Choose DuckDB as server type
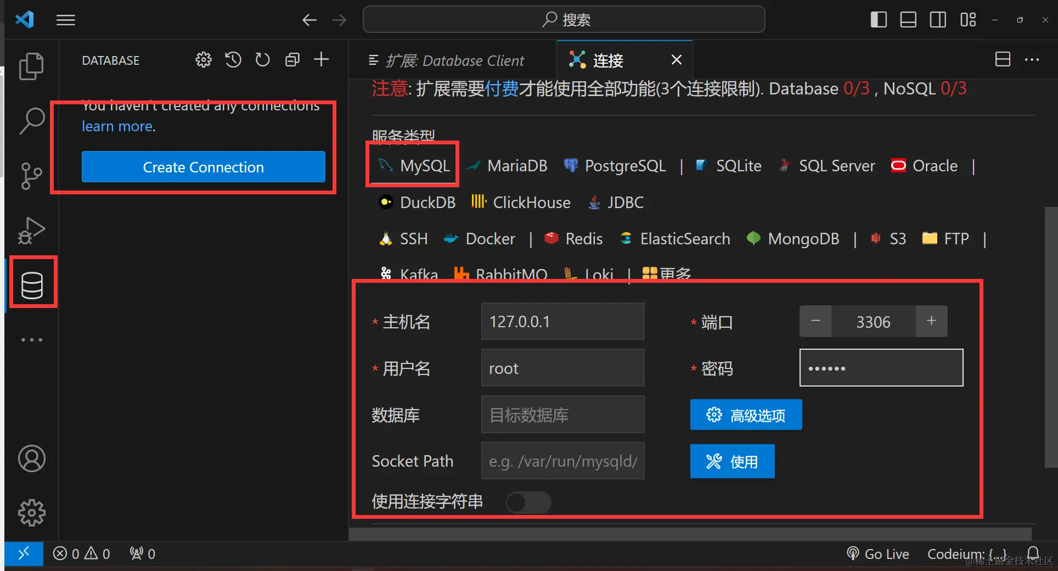 click(x=417, y=203)
